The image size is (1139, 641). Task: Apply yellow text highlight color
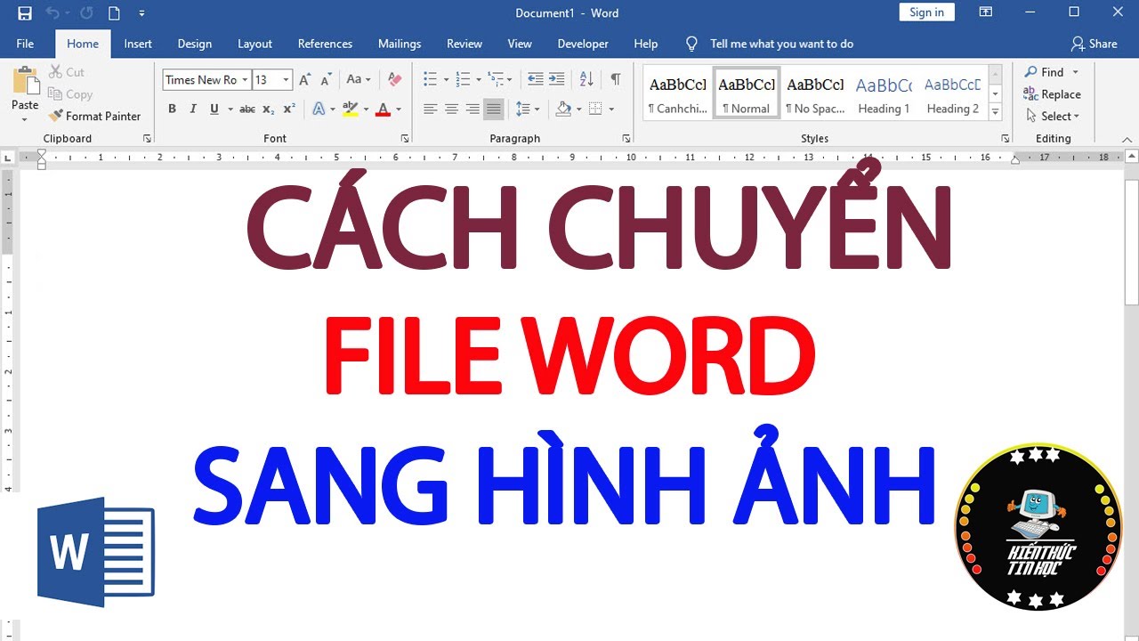(x=350, y=110)
